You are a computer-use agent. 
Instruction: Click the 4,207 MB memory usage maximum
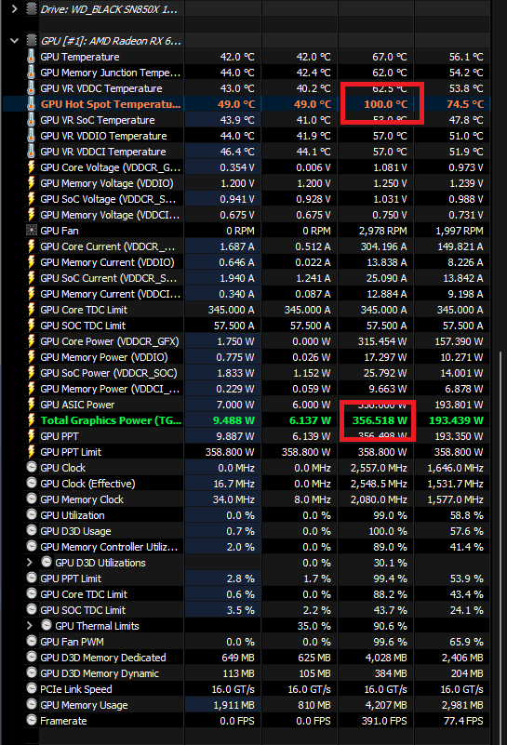pos(386,705)
